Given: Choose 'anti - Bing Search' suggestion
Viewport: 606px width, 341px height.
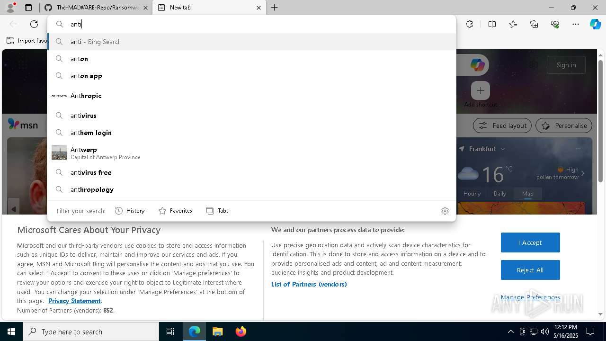Looking at the screenshot, I should coord(251,42).
